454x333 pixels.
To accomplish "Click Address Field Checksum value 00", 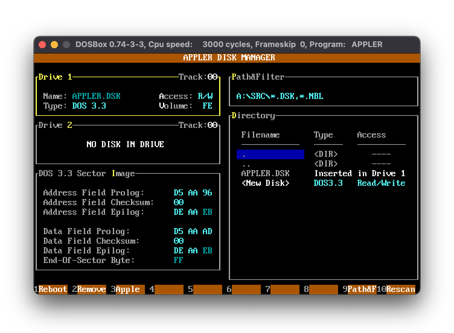I will pyautogui.click(x=178, y=202).
